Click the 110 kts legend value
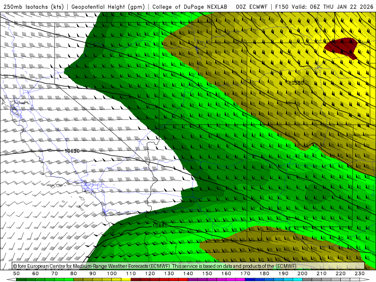The height and width of the screenshot is (282, 376). [131, 274]
